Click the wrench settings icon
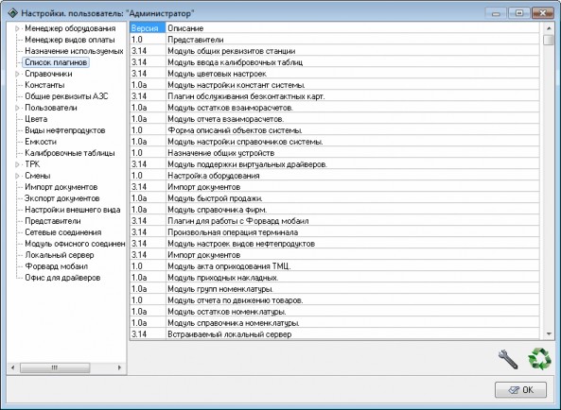This screenshot has width=561, height=410. coord(508,359)
